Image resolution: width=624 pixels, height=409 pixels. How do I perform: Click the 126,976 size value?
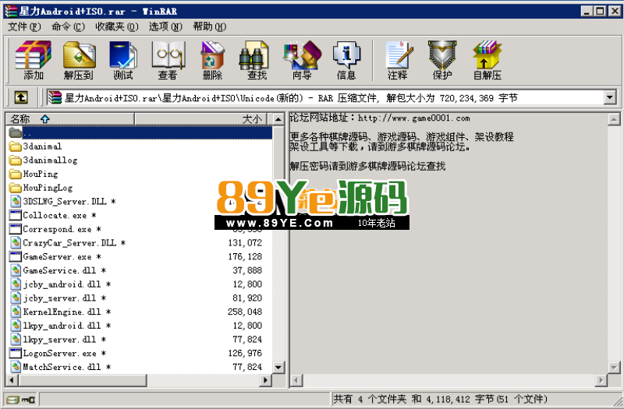(x=245, y=354)
